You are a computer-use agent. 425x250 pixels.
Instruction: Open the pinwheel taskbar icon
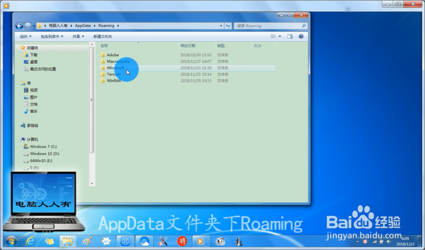point(106,241)
